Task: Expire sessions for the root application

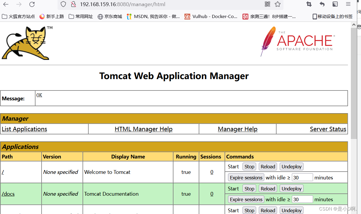Action: coord(246,178)
